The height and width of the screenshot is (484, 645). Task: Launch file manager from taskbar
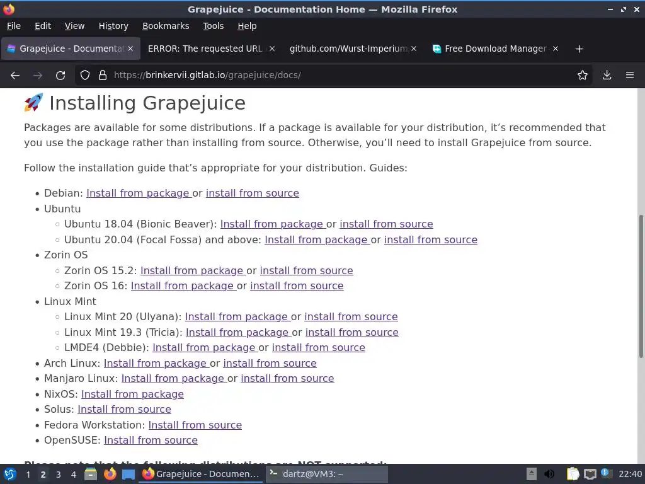click(91, 474)
